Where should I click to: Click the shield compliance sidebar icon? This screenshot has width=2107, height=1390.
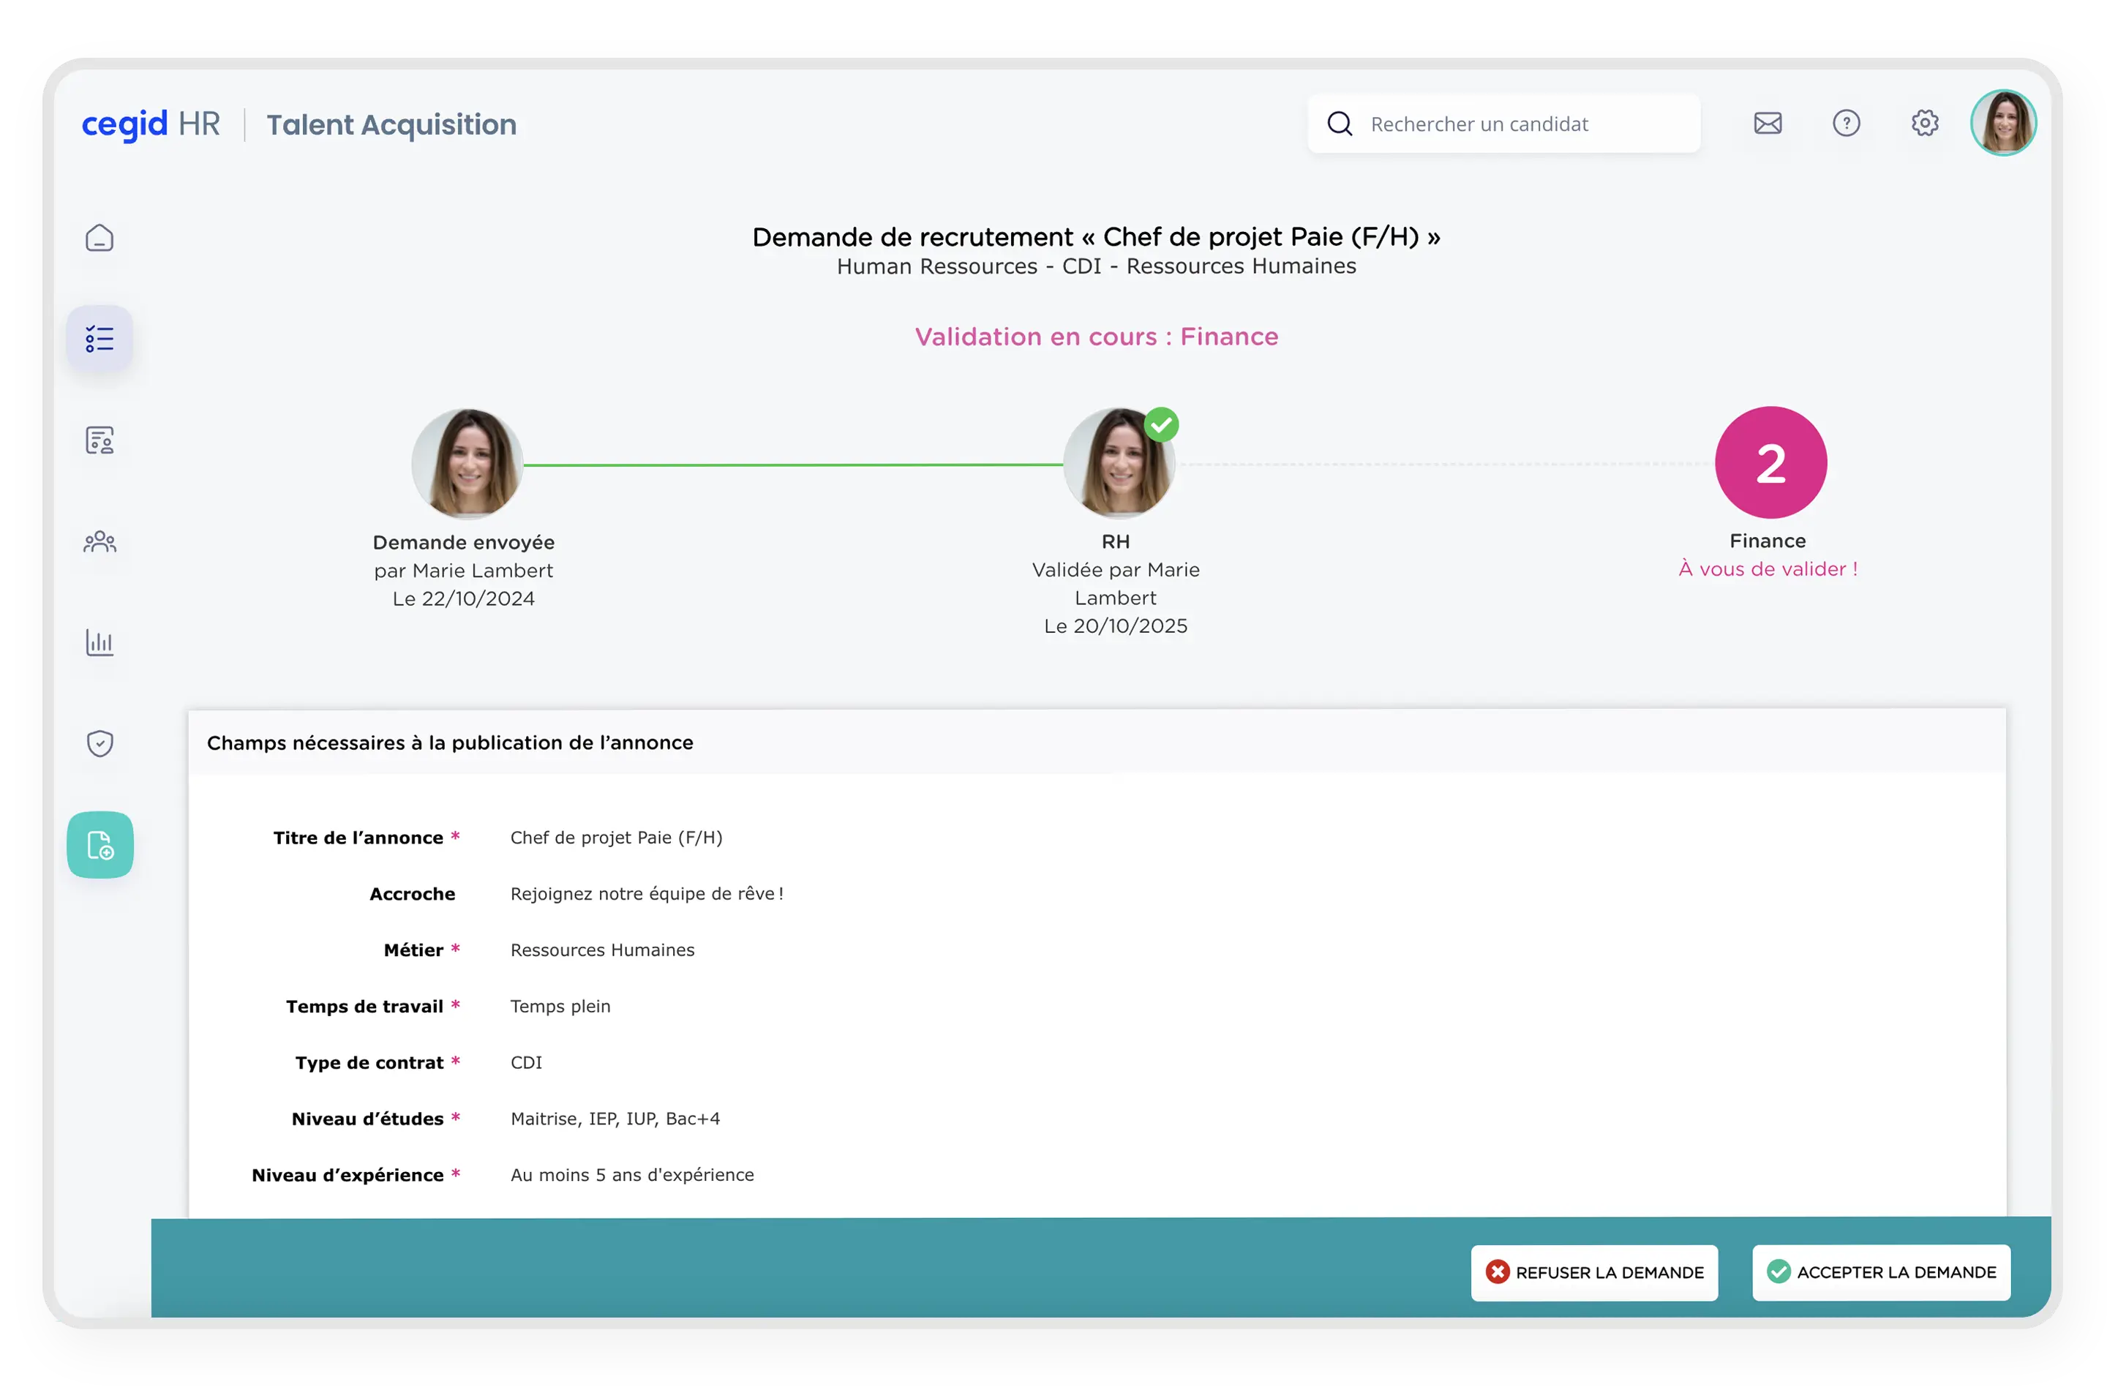[99, 743]
